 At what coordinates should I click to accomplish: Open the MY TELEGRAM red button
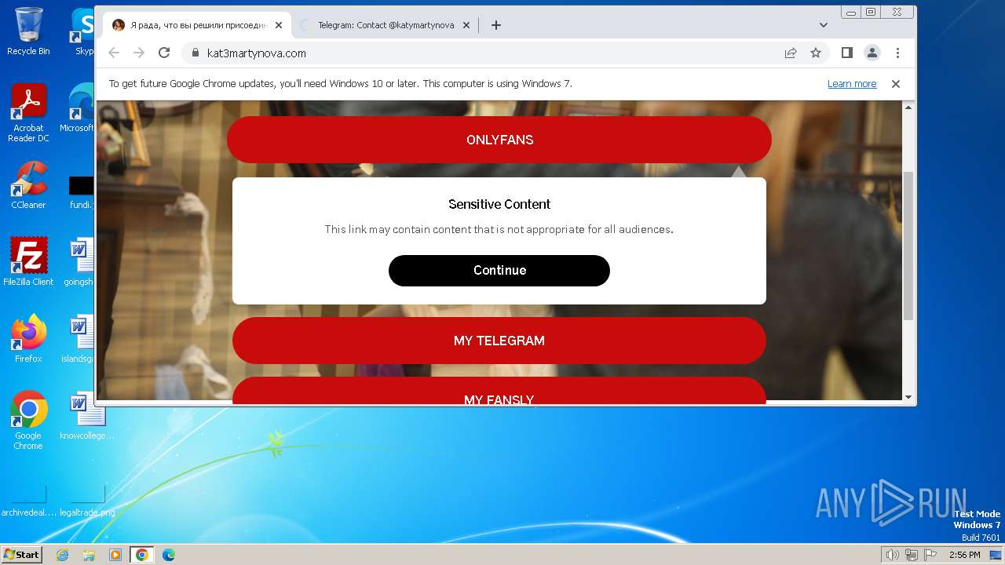click(499, 341)
